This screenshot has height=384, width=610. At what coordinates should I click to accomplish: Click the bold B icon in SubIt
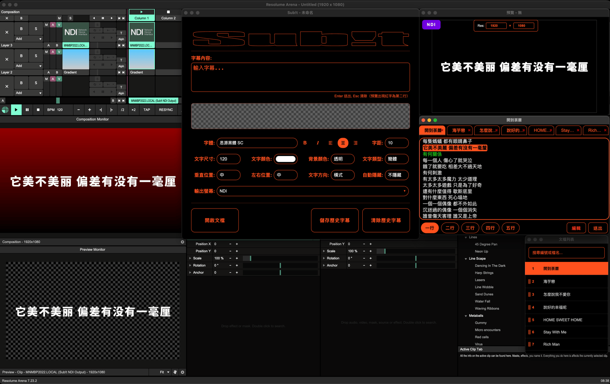click(305, 143)
